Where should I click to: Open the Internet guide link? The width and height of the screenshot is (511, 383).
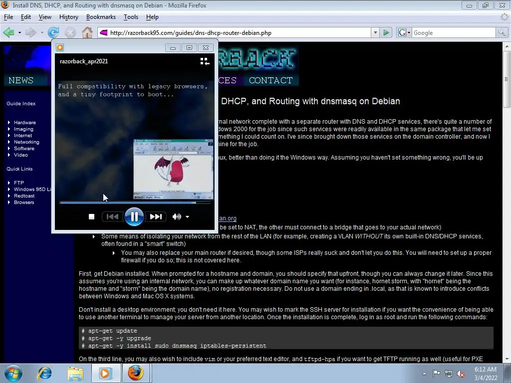(23, 136)
